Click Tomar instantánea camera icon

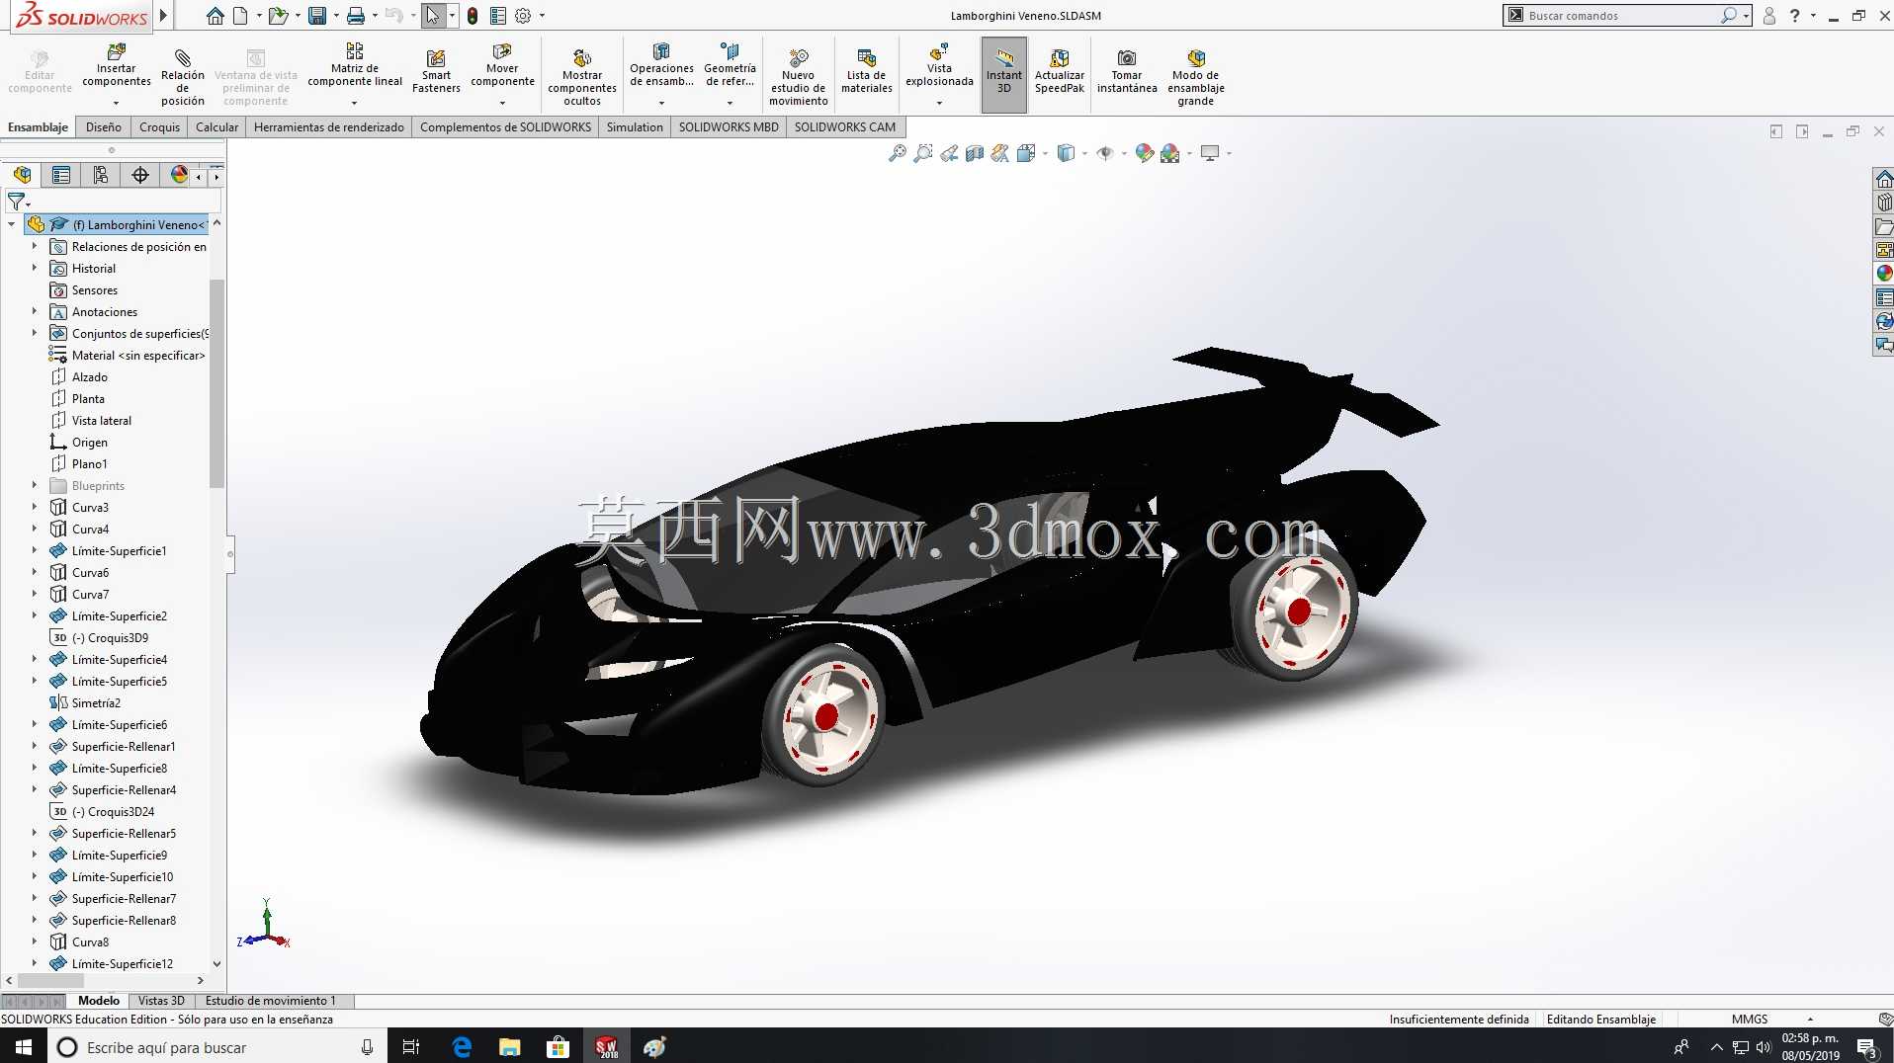coord(1127,58)
